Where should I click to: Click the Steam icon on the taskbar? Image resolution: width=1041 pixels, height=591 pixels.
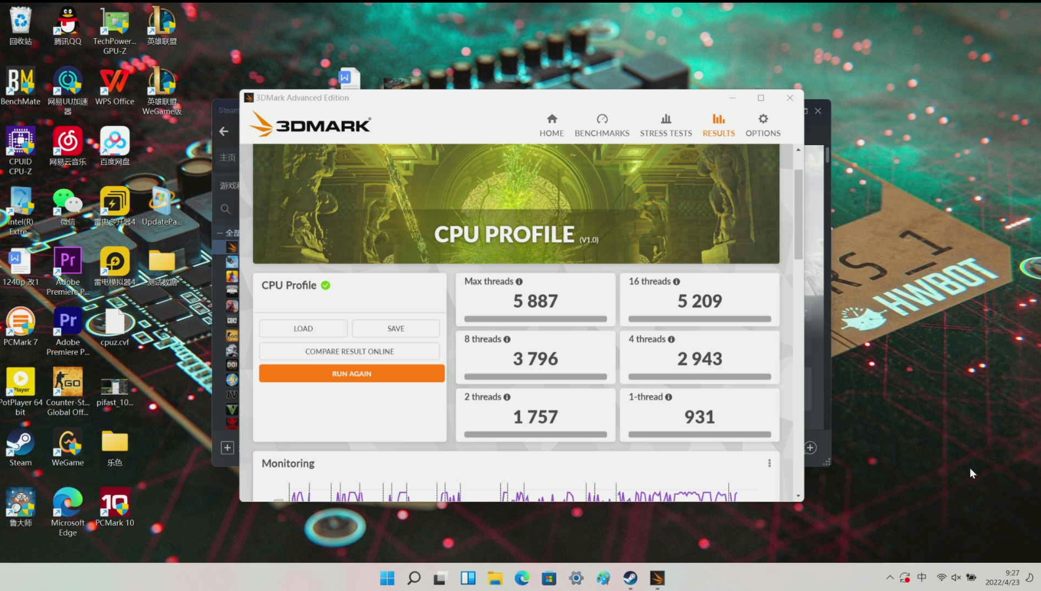click(x=631, y=578)
